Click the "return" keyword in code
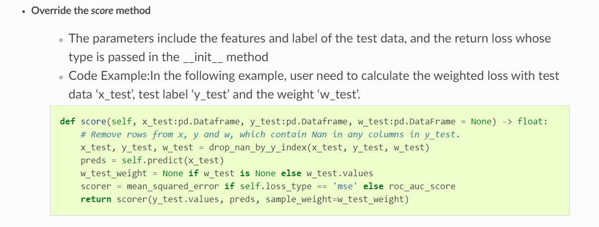Screen dimensions: 599x227 [x=96, y=199]
